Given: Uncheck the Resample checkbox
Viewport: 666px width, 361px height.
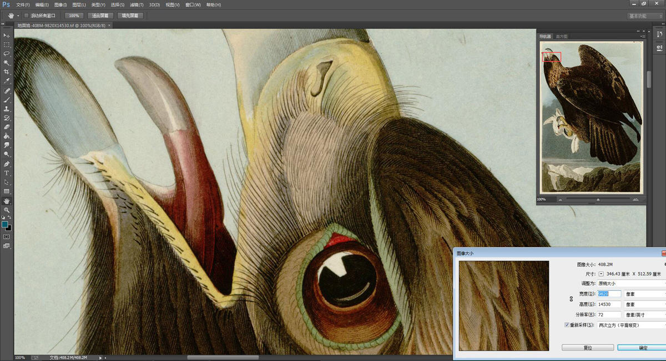Looking at the screenshot, I should pos(567,325).
